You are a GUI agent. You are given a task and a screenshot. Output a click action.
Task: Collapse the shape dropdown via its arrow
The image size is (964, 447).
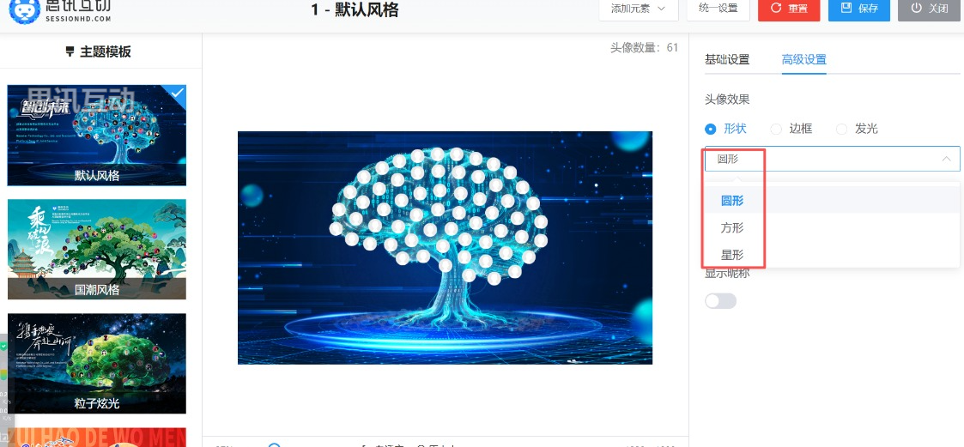tap(947, 160)
